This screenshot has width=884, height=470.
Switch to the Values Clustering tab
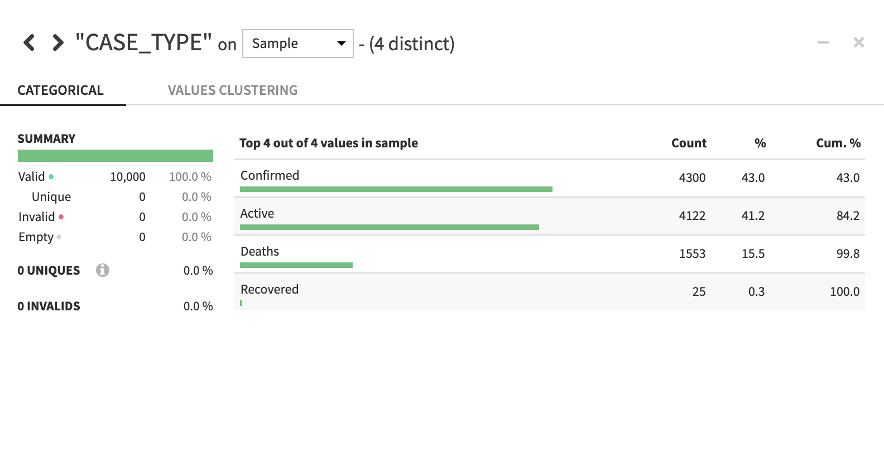(233, 90)
